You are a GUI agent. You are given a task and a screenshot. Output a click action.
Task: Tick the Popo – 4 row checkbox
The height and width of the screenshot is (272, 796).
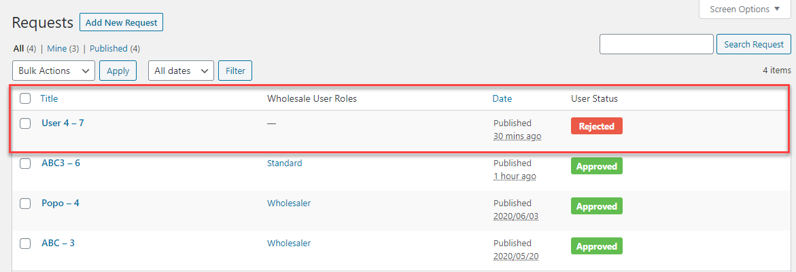coord(25,203)
